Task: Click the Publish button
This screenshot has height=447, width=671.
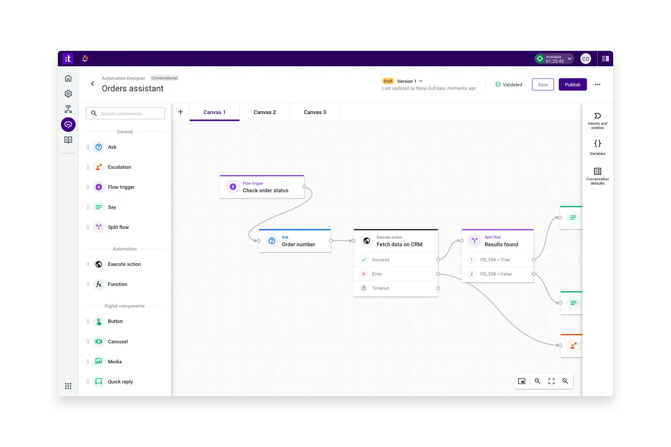Action: 573,84
